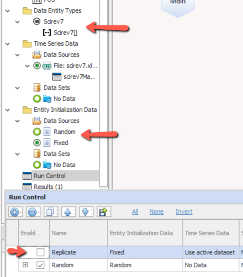The width and height of the screenshot is (243, 277).
Task: Click Data Sources icon under Entity Initialization Data
Action: (x=37, y=121)
